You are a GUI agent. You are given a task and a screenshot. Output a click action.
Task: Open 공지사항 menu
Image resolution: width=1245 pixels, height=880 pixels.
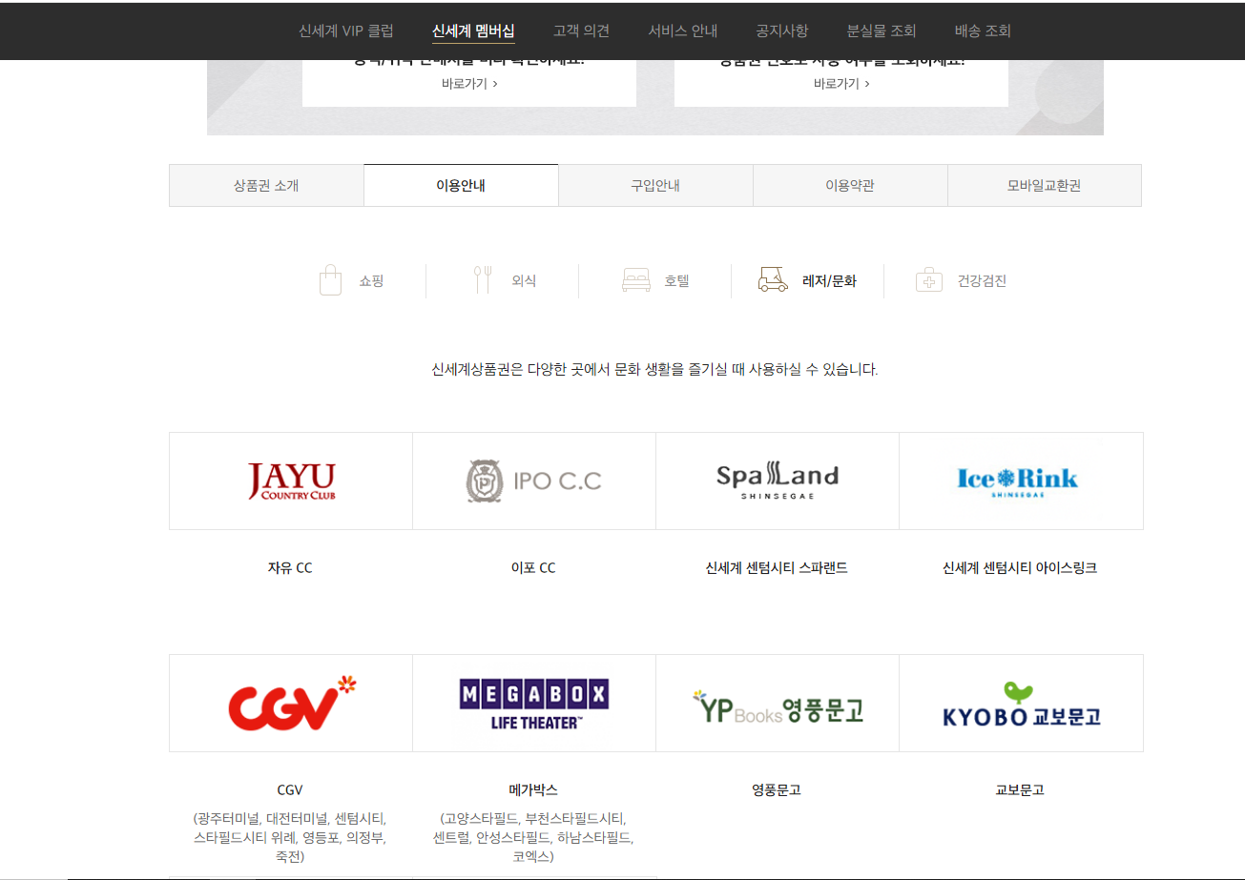[x=781, y=31]
